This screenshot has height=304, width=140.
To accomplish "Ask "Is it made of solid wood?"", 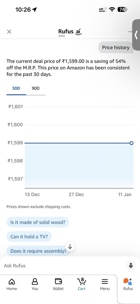I will [x=38, y=222].
